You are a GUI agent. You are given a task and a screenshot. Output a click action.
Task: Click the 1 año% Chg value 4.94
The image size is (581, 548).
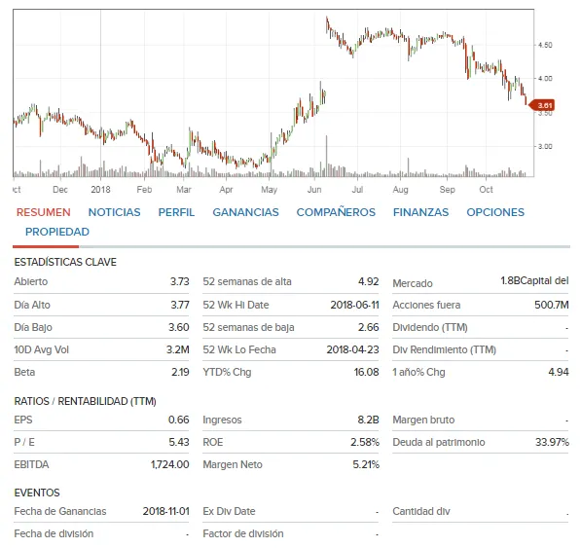[x=559, y=372]
